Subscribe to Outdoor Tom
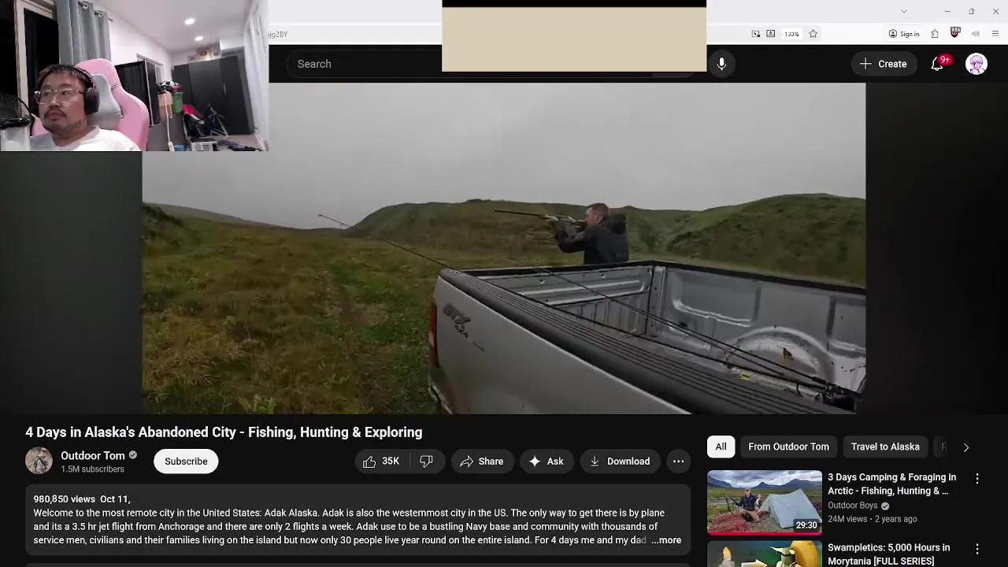Screen dimensions: 1008x567 click(186, 461)
